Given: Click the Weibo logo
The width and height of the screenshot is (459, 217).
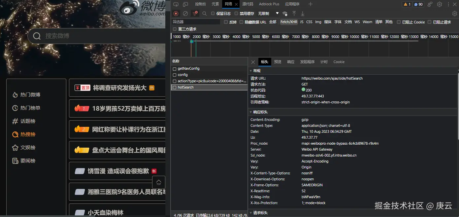Looking at the screenshot, I should [x=143, y=8].
